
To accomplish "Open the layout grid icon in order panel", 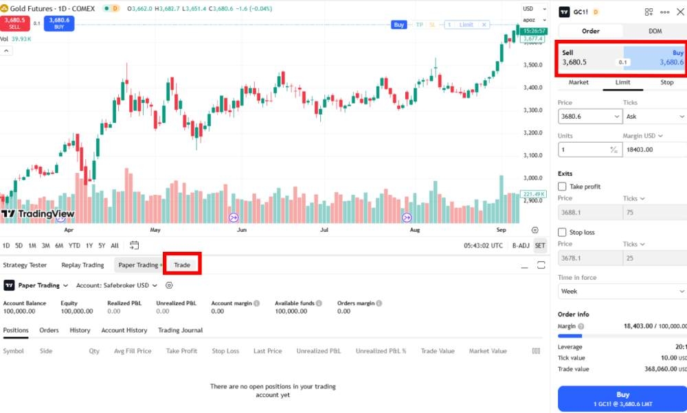I will [x=649, y=12].
